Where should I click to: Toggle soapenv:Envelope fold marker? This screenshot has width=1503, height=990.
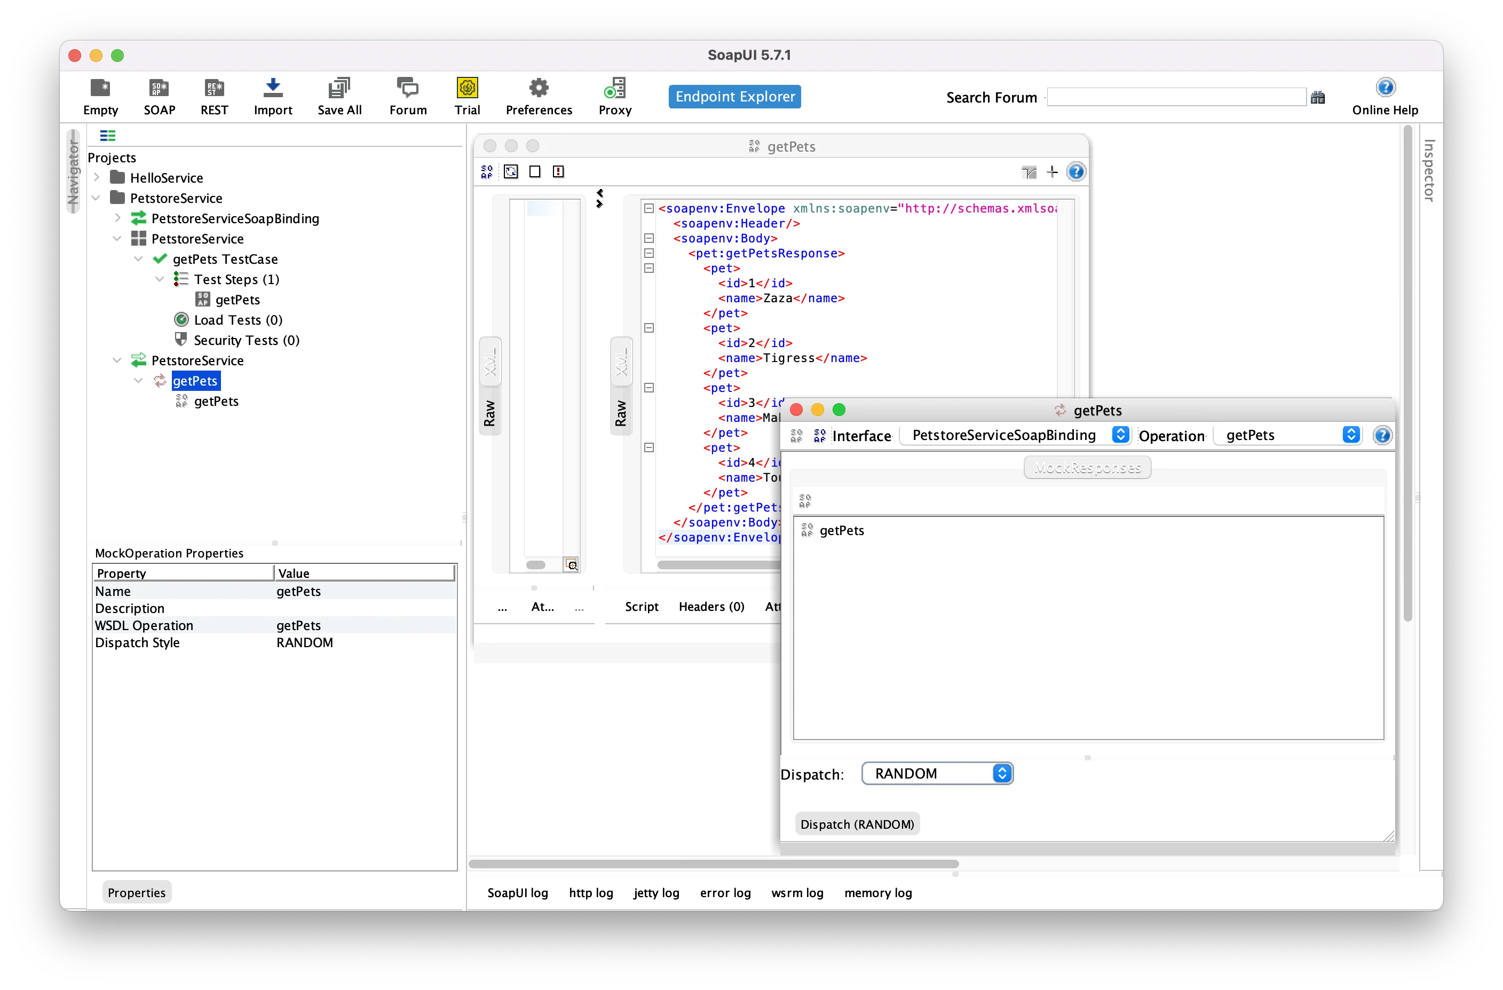pyautogui.click(x=648, y=208)
